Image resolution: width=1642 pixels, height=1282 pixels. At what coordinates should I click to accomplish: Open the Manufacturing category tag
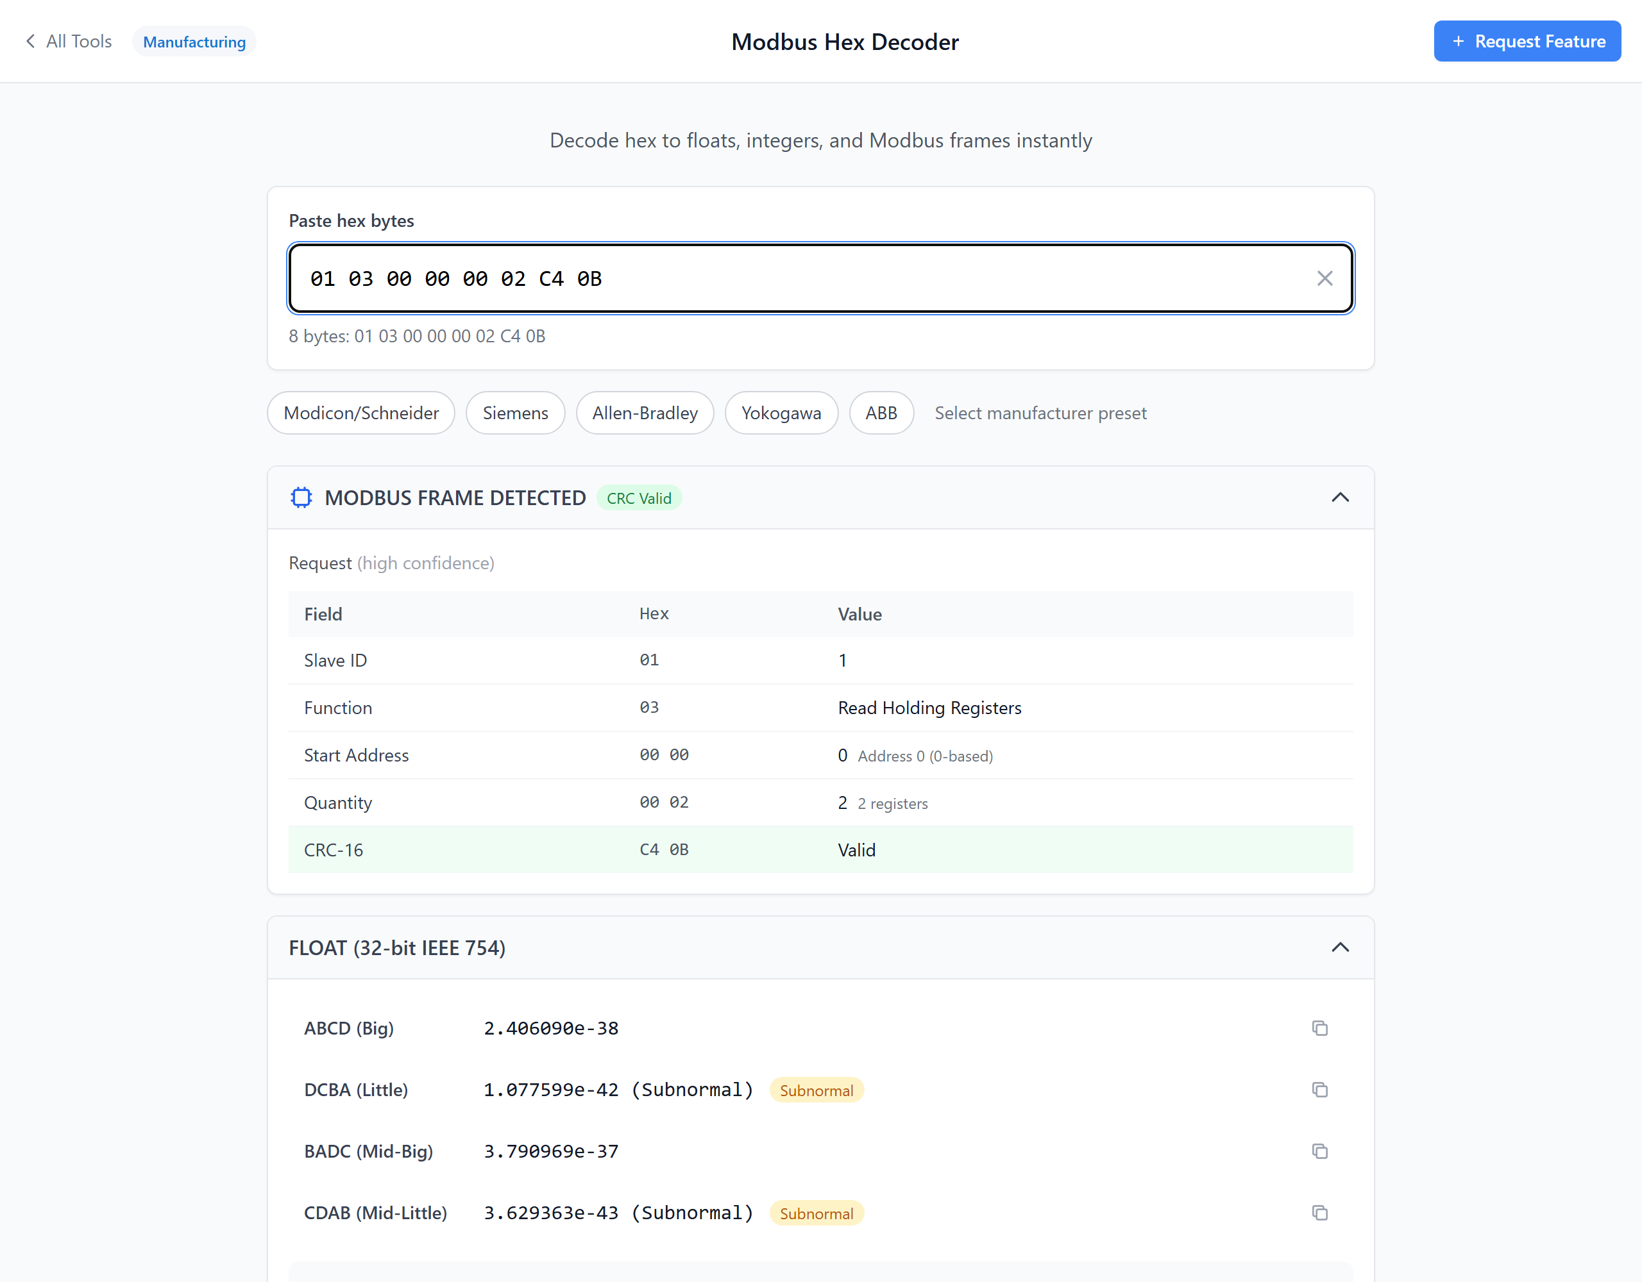pos(194,41)
